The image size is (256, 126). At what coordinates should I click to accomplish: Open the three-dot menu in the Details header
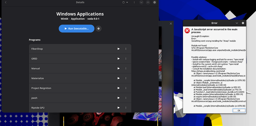[x=134, y=2]
